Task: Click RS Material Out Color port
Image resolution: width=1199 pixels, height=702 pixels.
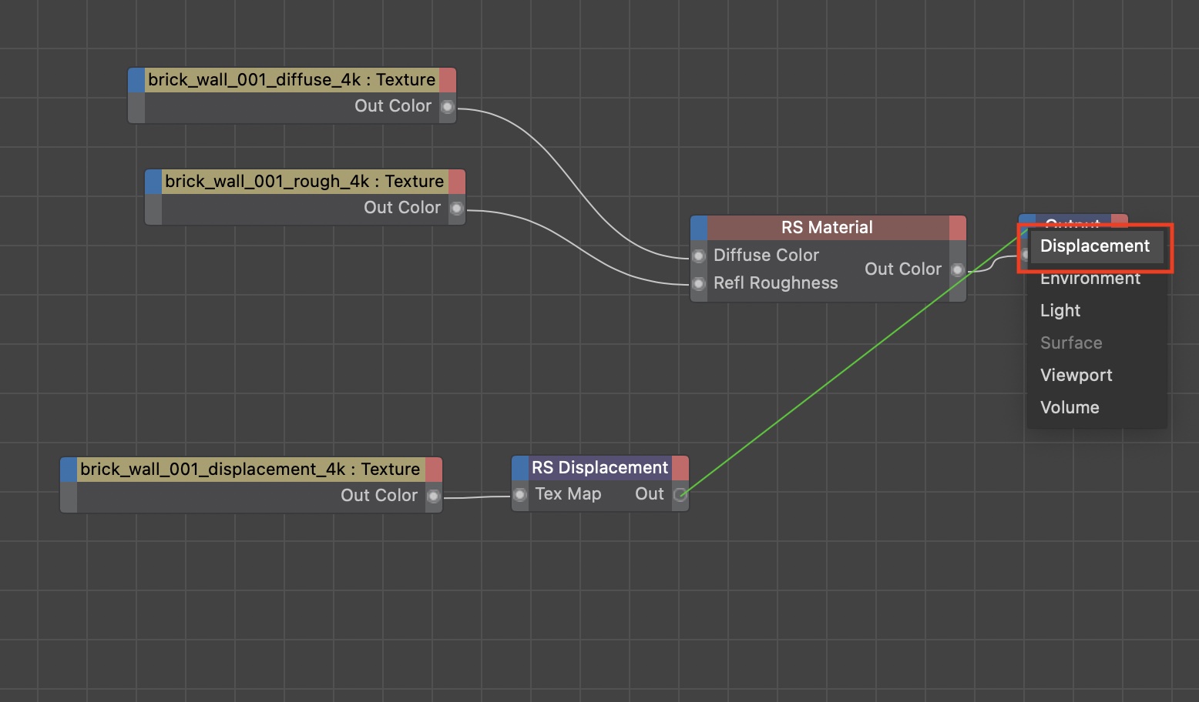Action: click(957, 269)
